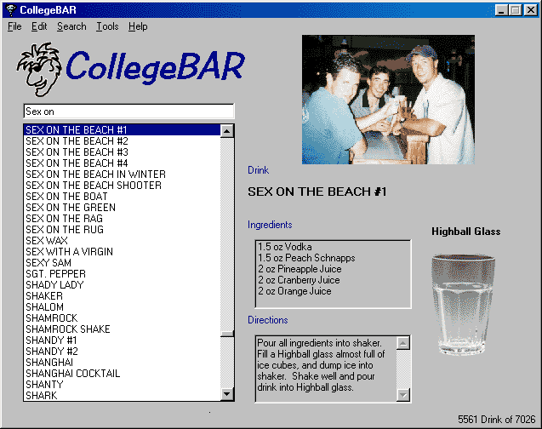Click the 2 oz Orange Juice ingredient
The width and height of the screenshot is (542, 429).
tap(294, 291)
